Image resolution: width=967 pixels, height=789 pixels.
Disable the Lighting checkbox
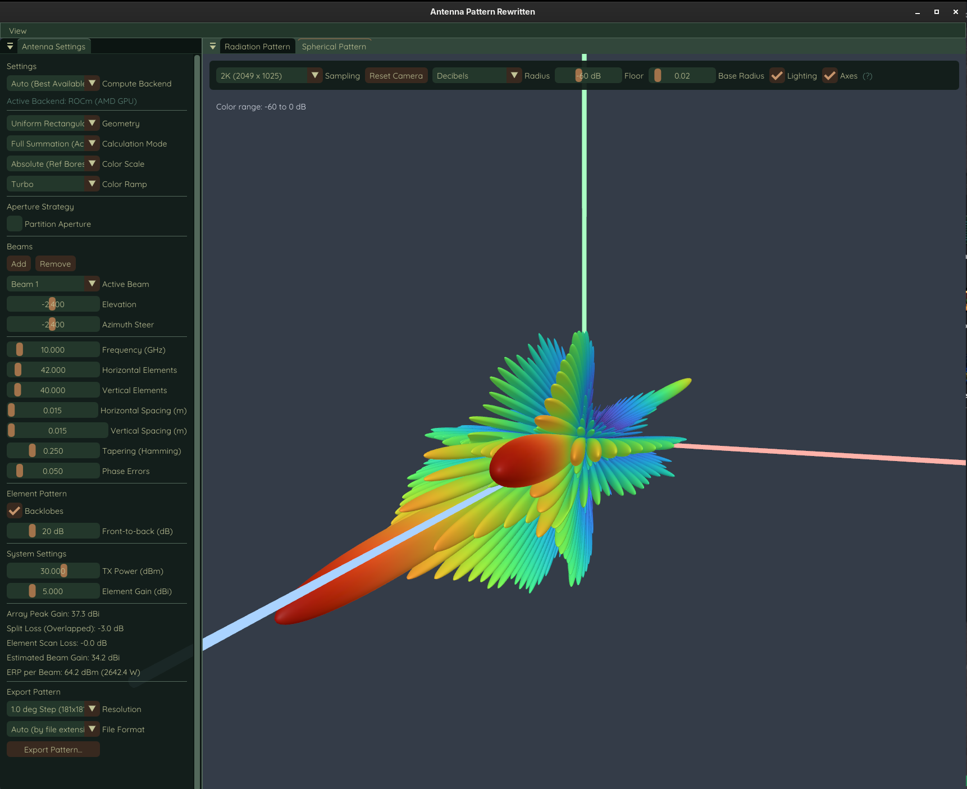[777, 75]
